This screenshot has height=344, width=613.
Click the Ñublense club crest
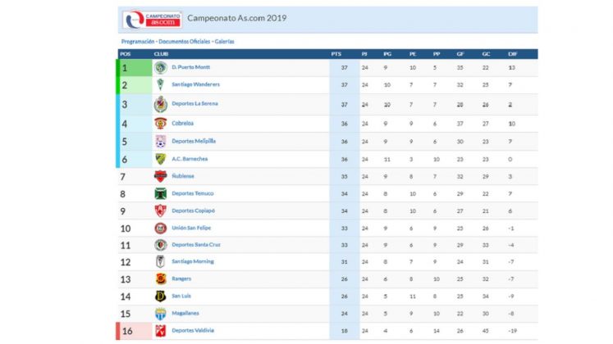click(x=160, y=176)
